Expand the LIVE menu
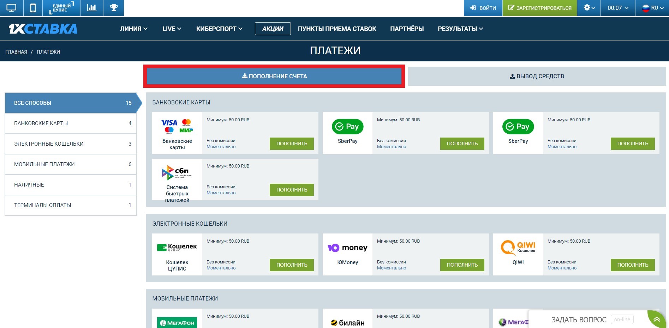Image resolution: width=669 pixels, height=328 pixels. 172,29
